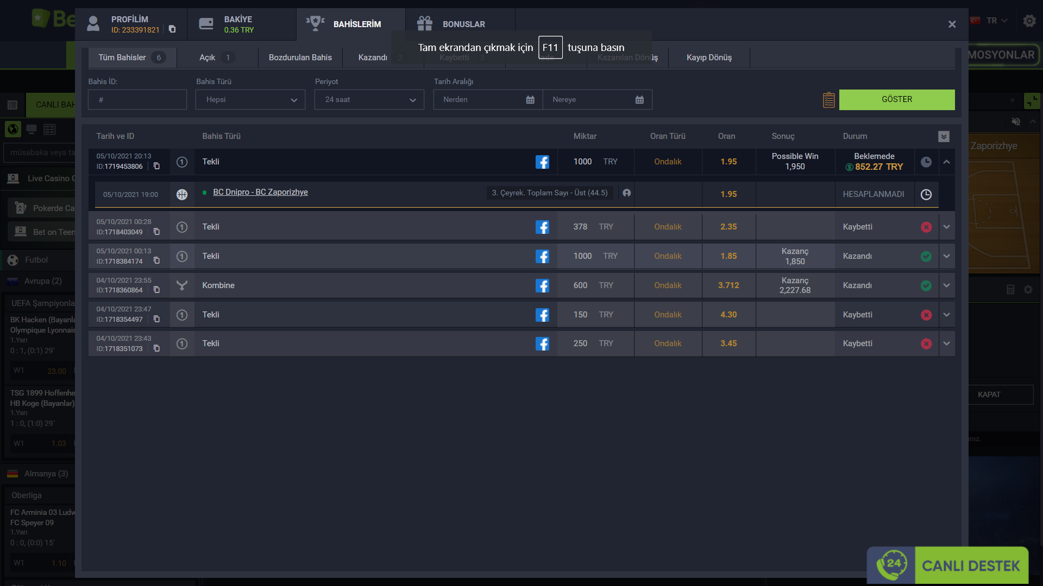Click the Kombine bet type icon
The height and width of the screenshot is (586, 1043).
pos(182,285)
